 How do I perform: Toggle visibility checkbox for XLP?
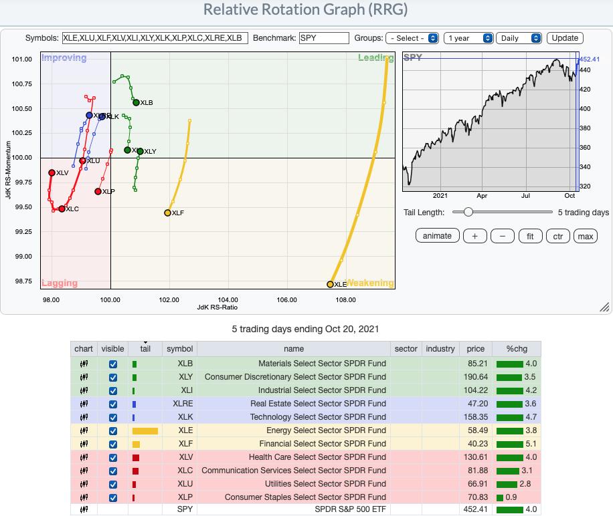click(x=113, y=498)
